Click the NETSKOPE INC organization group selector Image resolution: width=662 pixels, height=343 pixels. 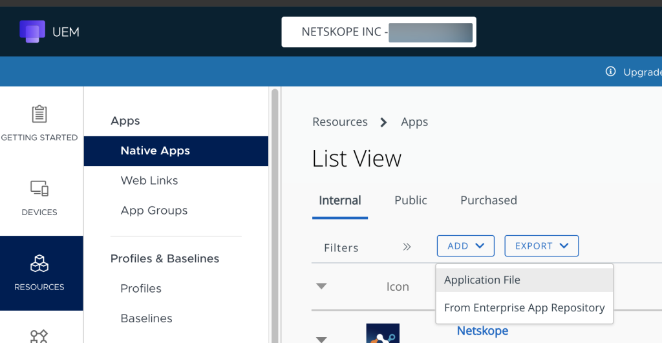pos(379,32)
